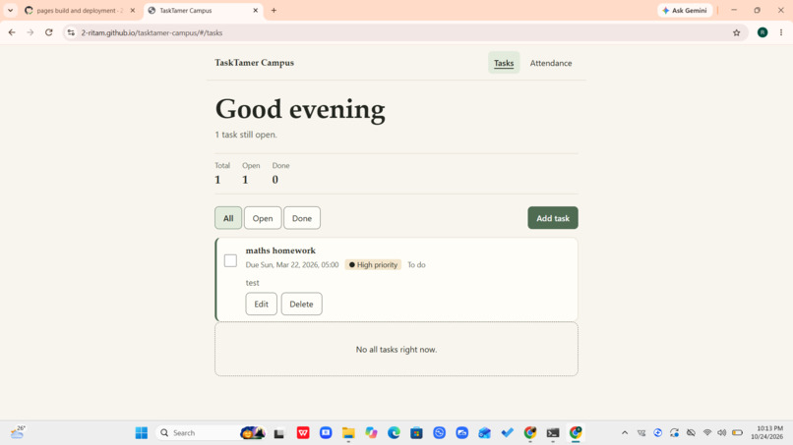The height and width of the screenshot is (445, 793).
Task: Click the task note 'test'
Action: coord(253,283)
